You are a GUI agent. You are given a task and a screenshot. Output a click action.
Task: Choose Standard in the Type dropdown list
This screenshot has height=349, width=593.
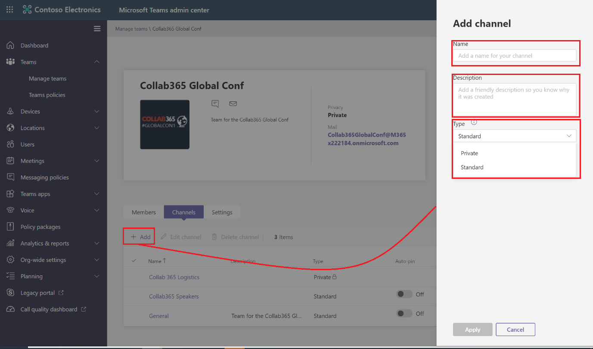pyautogui.click(x=515, y=167)
